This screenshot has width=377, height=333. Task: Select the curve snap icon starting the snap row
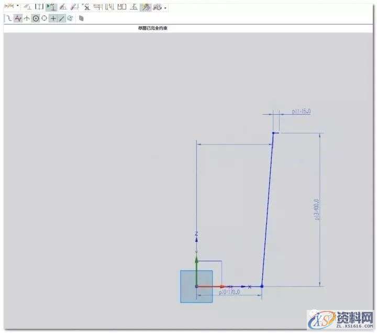coord(8,18)
